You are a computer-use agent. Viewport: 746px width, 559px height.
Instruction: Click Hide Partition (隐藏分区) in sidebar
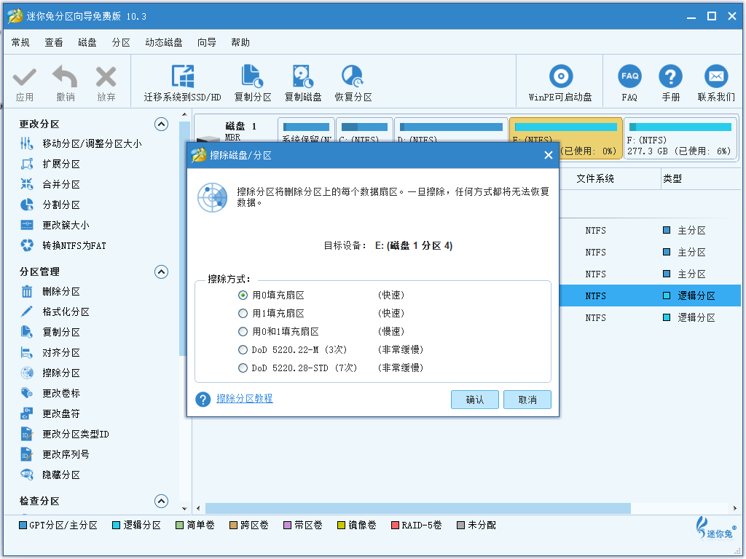(x=50, y=475)
